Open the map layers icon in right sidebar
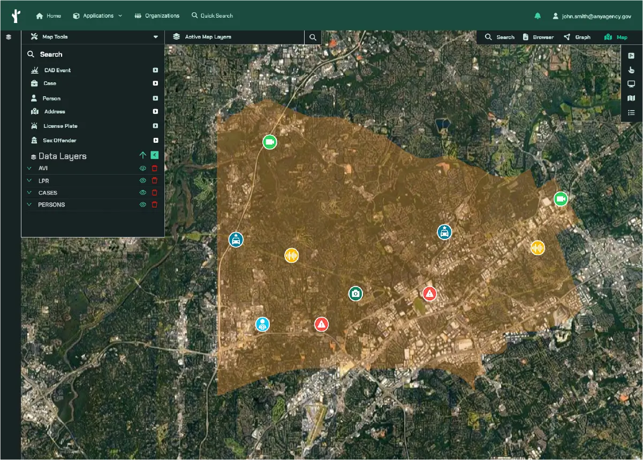643x460 pixels. click(631, 98)
